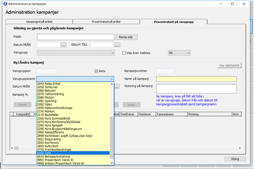The height and width of the screenshot is (169, 254).
Task: Select 3600 Kulturkort entry
Action: click(x=73, y=146)
